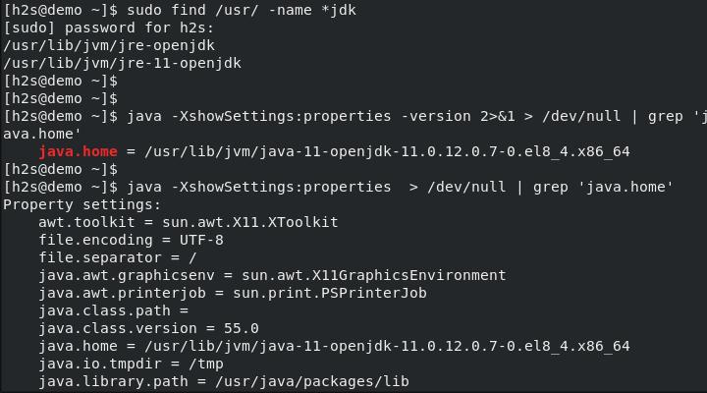The width and height of the screenshot is (707, 393).
Task: Click the 'java.class.path =' line
Action: [113, 310]
